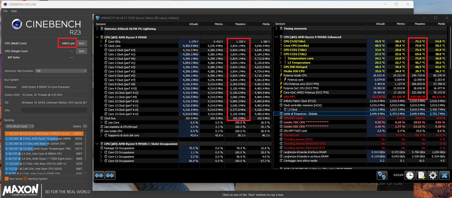452x198 pixels.
Task: Click the CPU (Tctl/Tdie) thermometer icon
Action: click(281, 41)
